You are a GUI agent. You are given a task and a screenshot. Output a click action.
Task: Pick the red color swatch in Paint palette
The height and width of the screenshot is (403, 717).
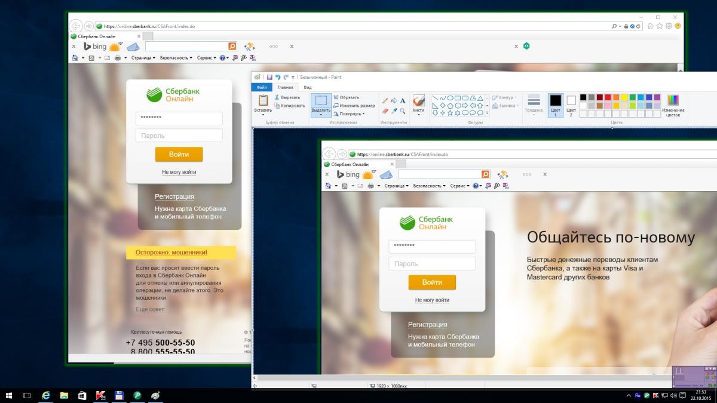tap(608, 97)
